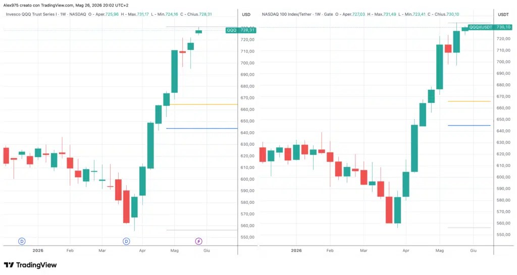Click the Apr label on left time axis
Image resolution: width=517 pixels, height=275 pixels.
(x=142, y=251)
